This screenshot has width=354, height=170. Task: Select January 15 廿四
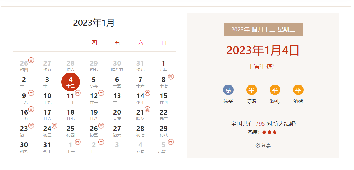click(x=164, y=99)
